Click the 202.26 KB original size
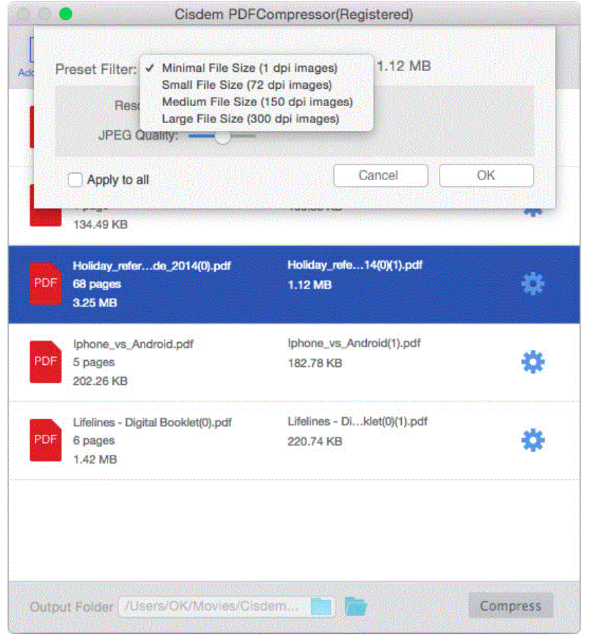This screenshot has width=596, height=639. (100, 381)
